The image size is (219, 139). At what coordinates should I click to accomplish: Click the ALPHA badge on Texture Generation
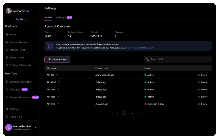[35, 97]
